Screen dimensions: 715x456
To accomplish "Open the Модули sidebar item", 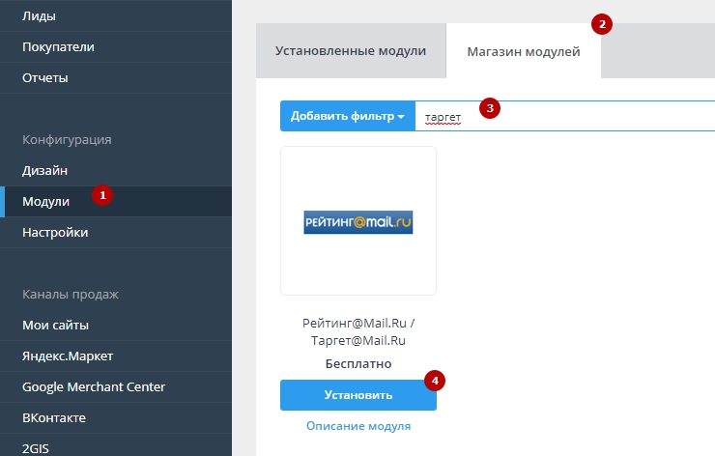I will [x=45, y=201].
